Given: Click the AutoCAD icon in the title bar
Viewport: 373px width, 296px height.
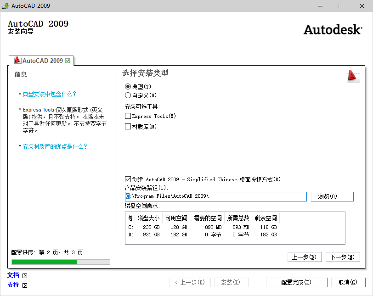Looking at the screenshot, I should pos(5,6).
